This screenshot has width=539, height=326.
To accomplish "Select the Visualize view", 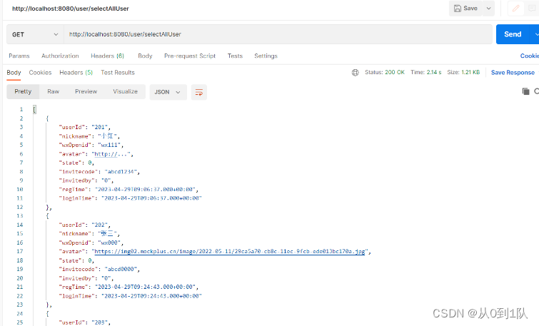I will click(125, 91).
